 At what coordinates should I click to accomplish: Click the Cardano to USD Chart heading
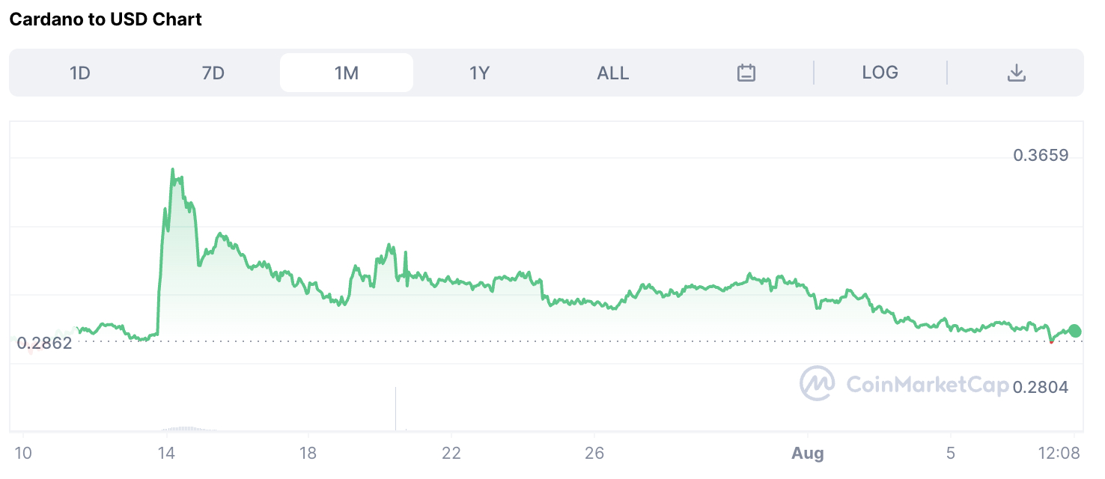point(106,19)
